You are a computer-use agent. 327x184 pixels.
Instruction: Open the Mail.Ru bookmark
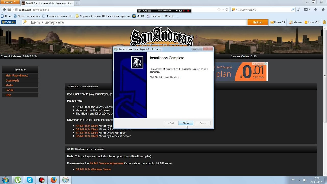coord(139,16)
